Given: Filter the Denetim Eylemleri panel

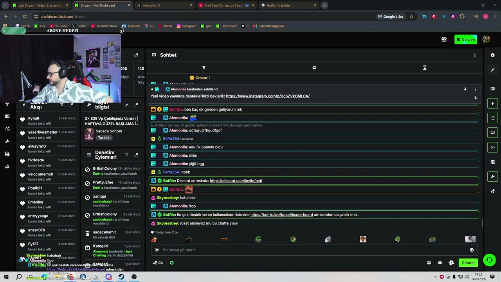Looking at the screenshot, I should [126, 155].
